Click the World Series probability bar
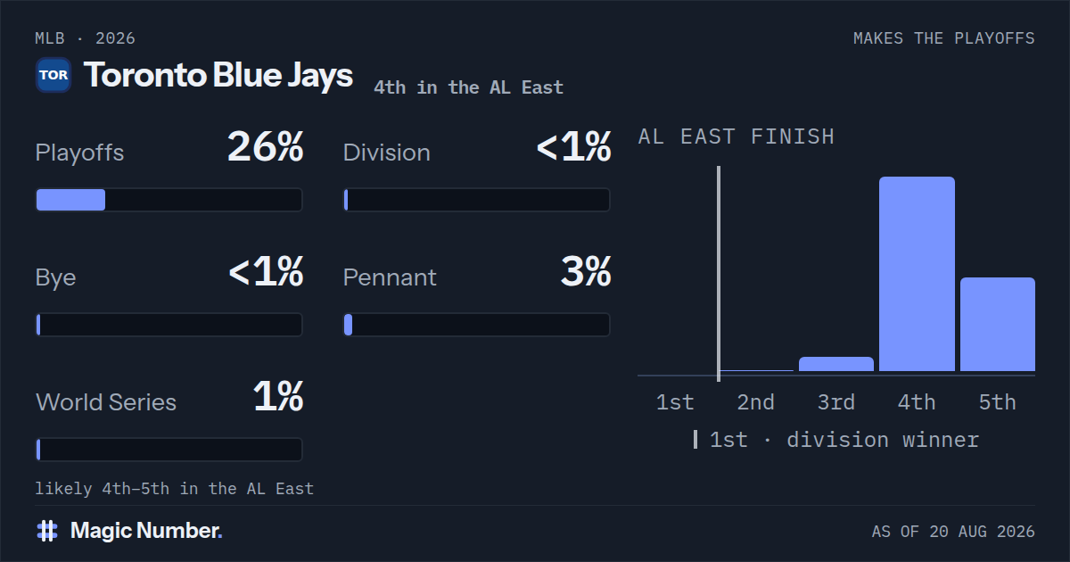The image size is (1070, 562). (x=169, y=450)
